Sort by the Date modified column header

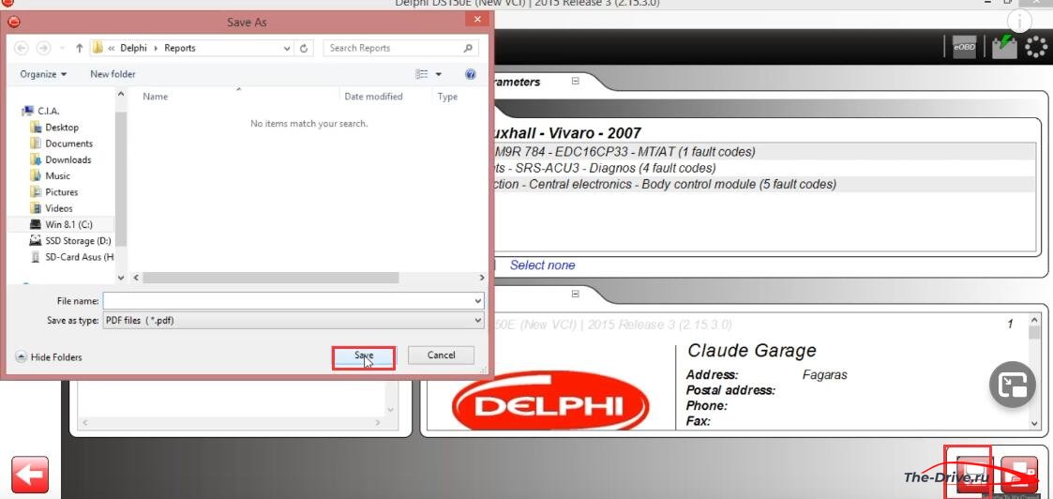click(x=373, y=97)
